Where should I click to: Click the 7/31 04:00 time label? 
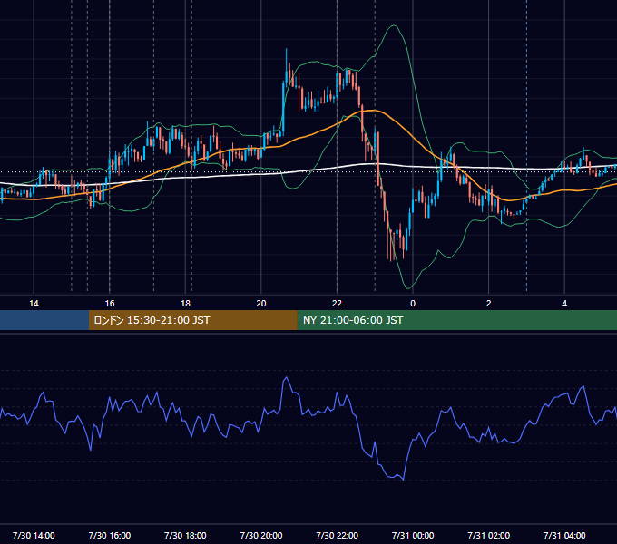point(564,535)
